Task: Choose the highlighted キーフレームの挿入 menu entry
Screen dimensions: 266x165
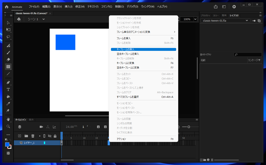Action: point(143,49)
